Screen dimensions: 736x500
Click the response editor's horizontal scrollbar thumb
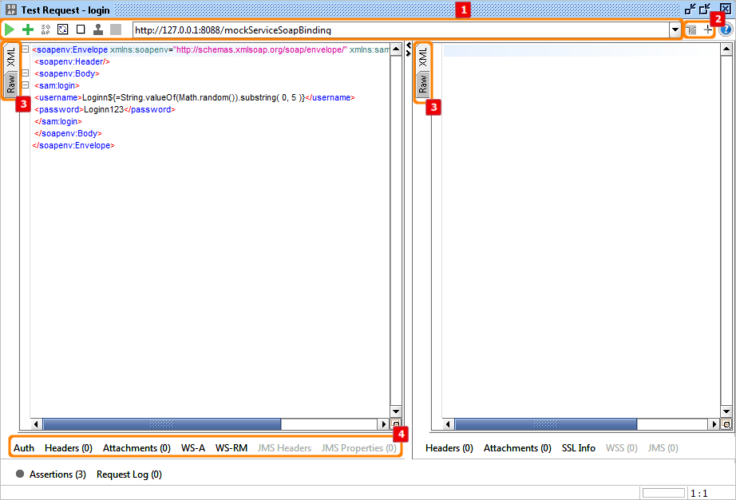click(546, 424)
